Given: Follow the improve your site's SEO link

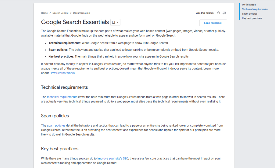Looking at the screenshot, I should 113,158.
